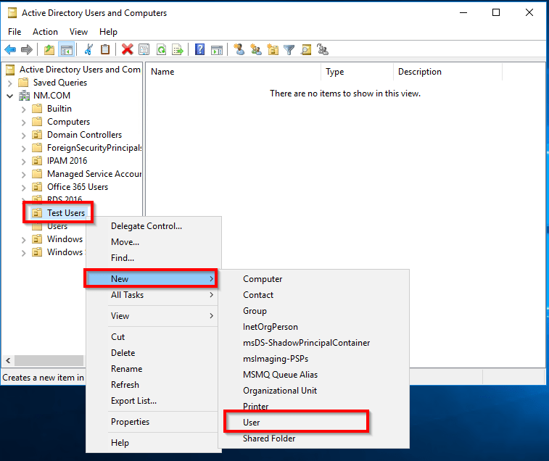Click the NM.COM domain icon

pyautogui.click(x=25, y=95)
